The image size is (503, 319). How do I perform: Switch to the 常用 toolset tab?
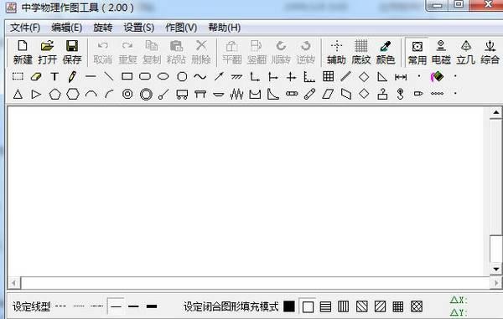[417, 53]
